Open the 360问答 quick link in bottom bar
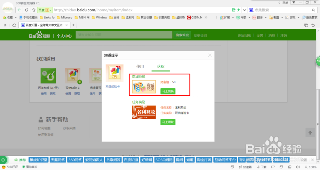The image size is (320, 170). click(75, 160)
